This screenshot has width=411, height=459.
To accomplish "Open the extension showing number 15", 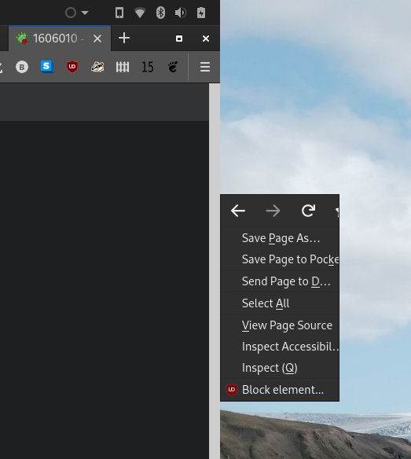I will [148, 67].
